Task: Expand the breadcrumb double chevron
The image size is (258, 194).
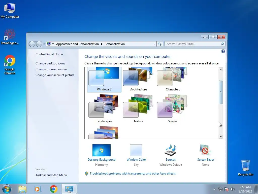Action: click(x=53, y=44)
